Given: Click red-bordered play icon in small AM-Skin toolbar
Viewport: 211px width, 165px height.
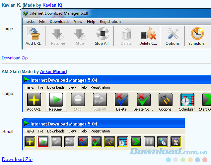Looking at the screenshot, I should coord(43,142).
